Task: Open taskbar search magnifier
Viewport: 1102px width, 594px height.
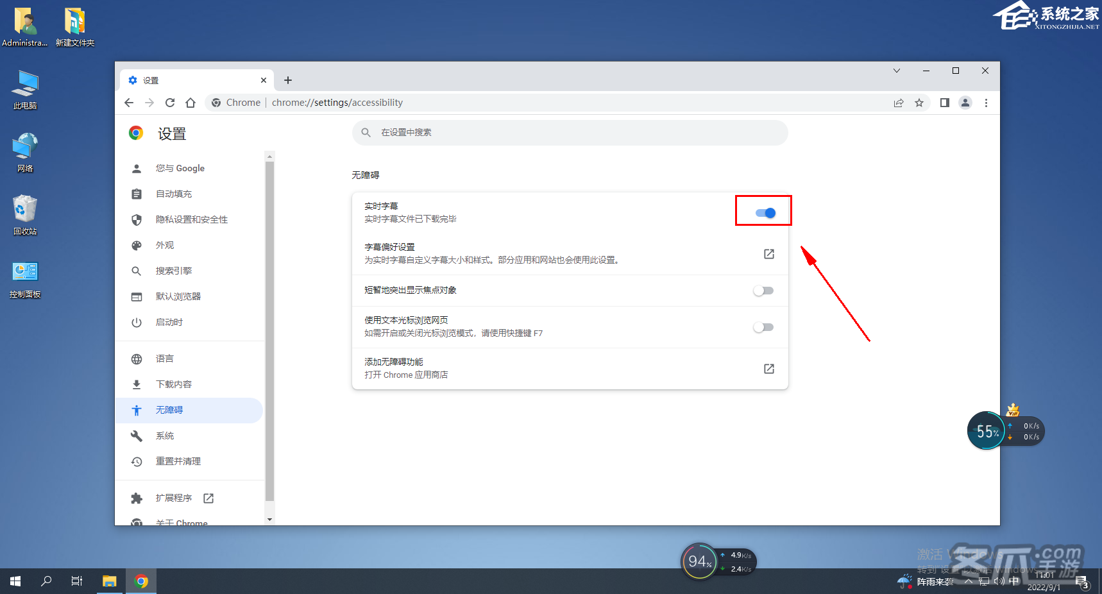Action: click(x=46, y=581)
